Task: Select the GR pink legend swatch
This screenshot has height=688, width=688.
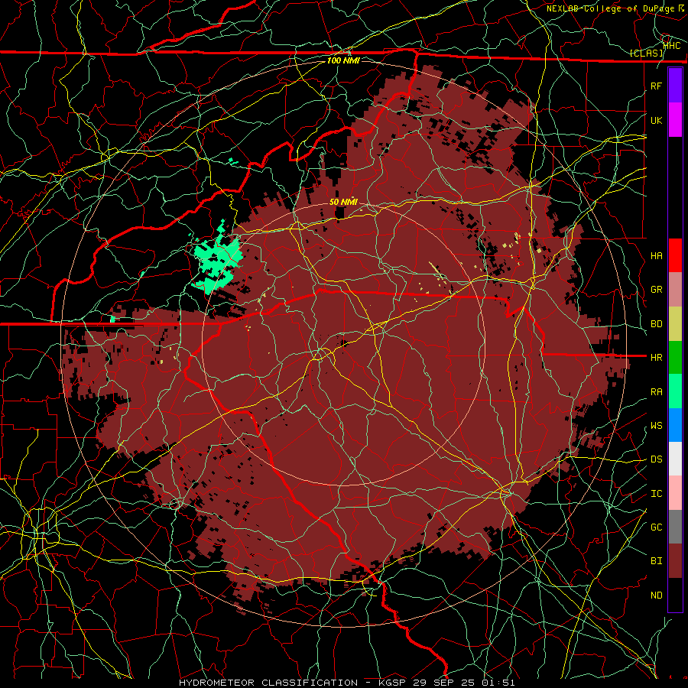Action: (x=675, y=290)
